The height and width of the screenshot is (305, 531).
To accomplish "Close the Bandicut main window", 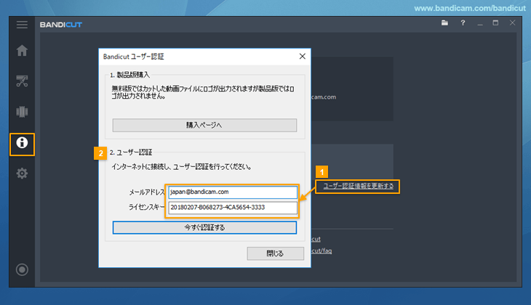I will (512, 23).
